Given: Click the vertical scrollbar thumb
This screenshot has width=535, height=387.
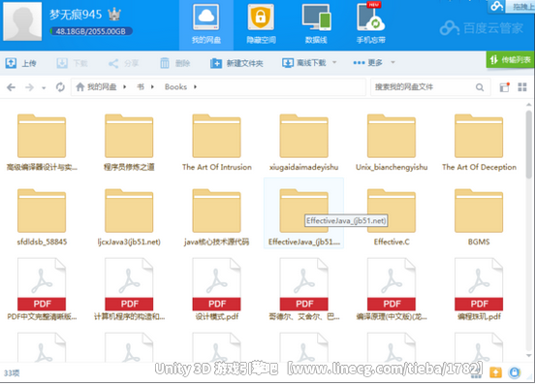Looking at the screenshot, I should point(529,144).
